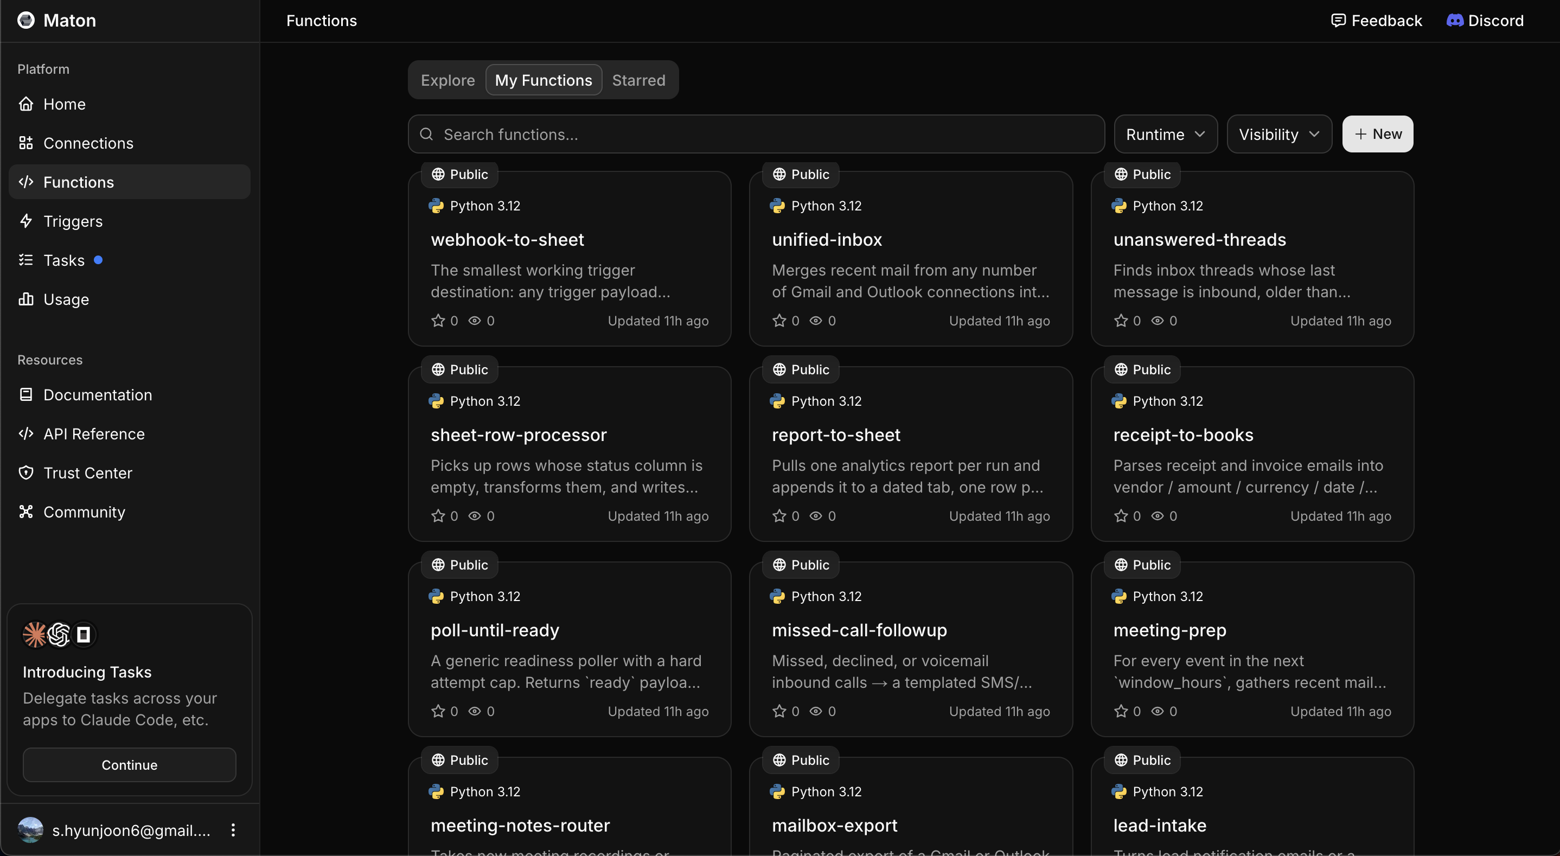The image size is (1560, 856).
Task: Open the missed-call-followup function
Action: pyautogui.click(x=911, y=649)
